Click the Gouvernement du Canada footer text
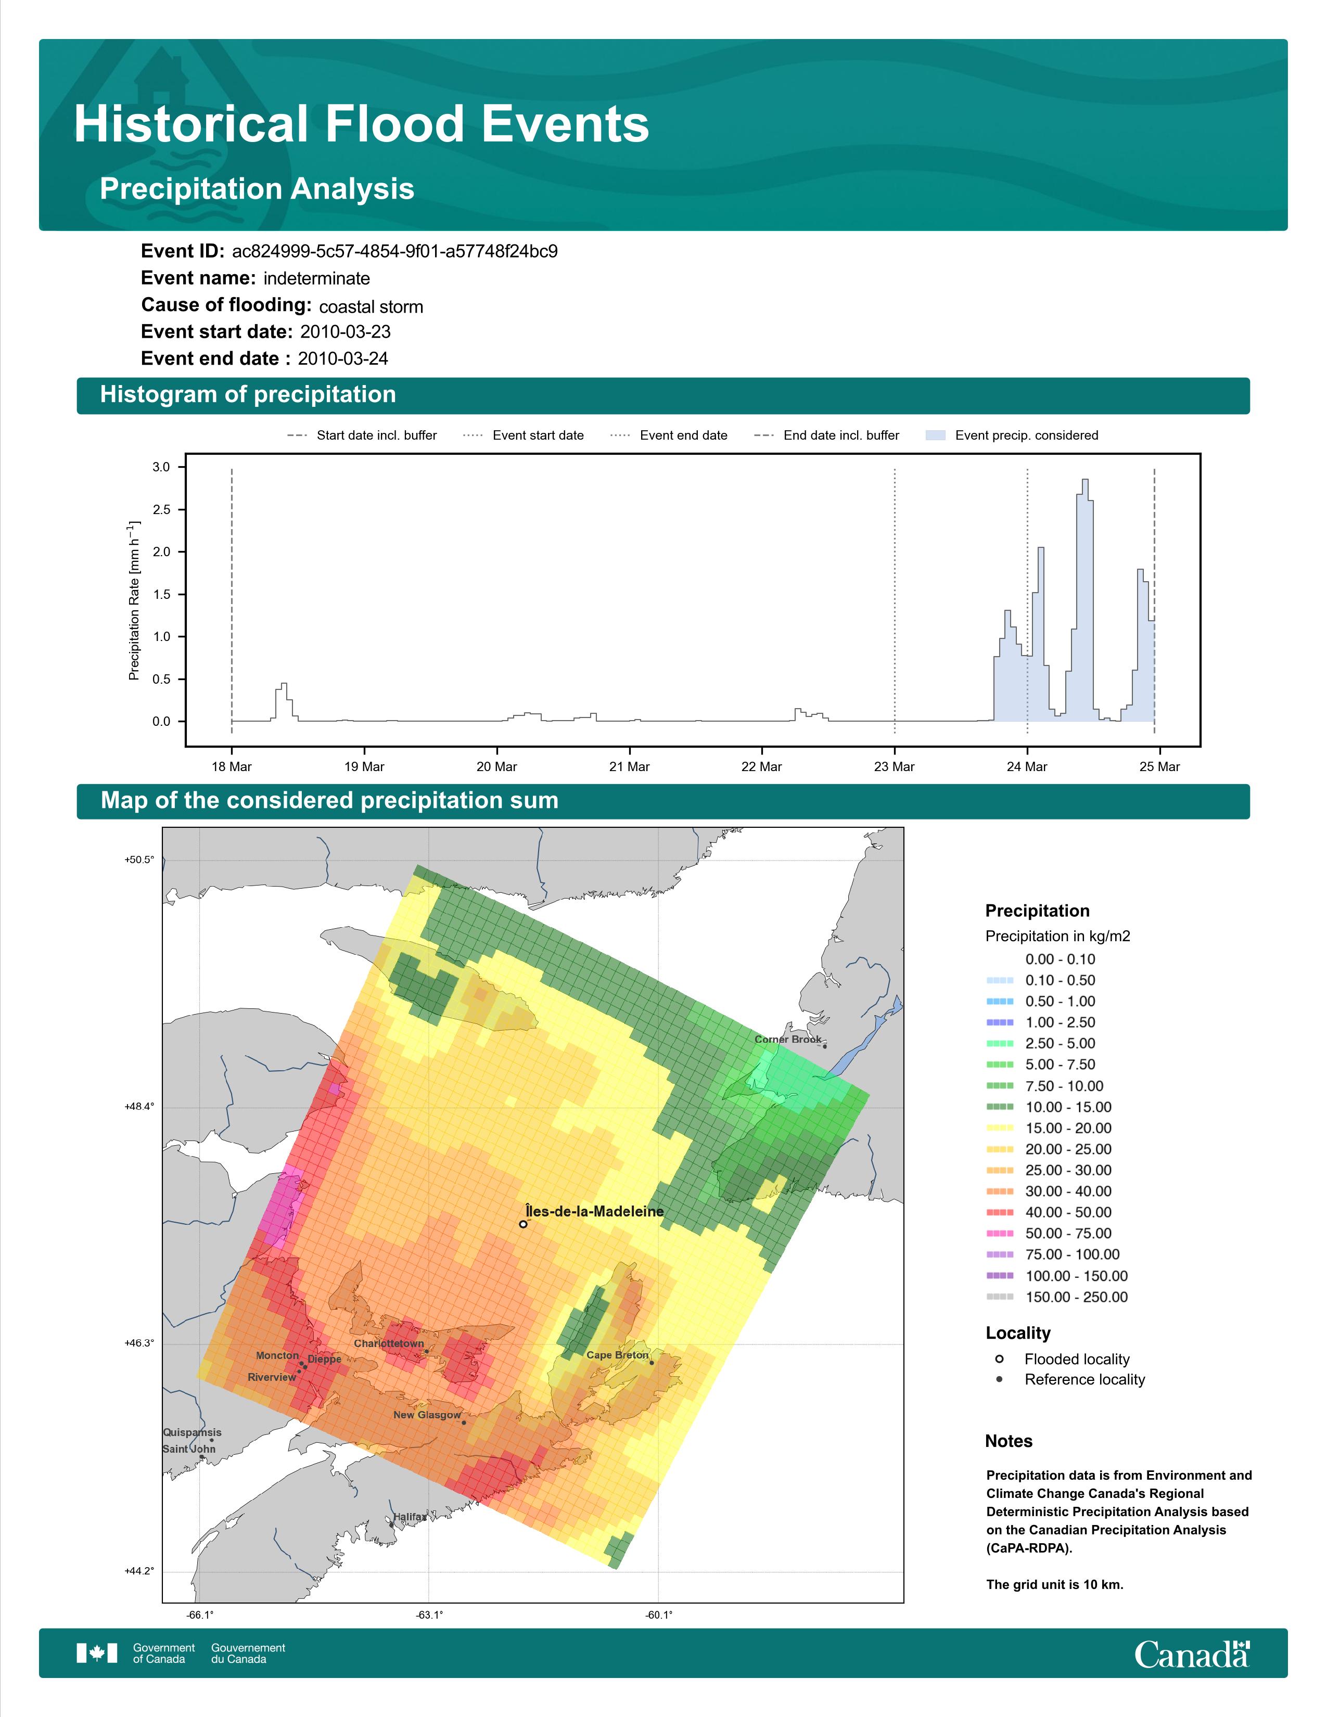 248,1654
